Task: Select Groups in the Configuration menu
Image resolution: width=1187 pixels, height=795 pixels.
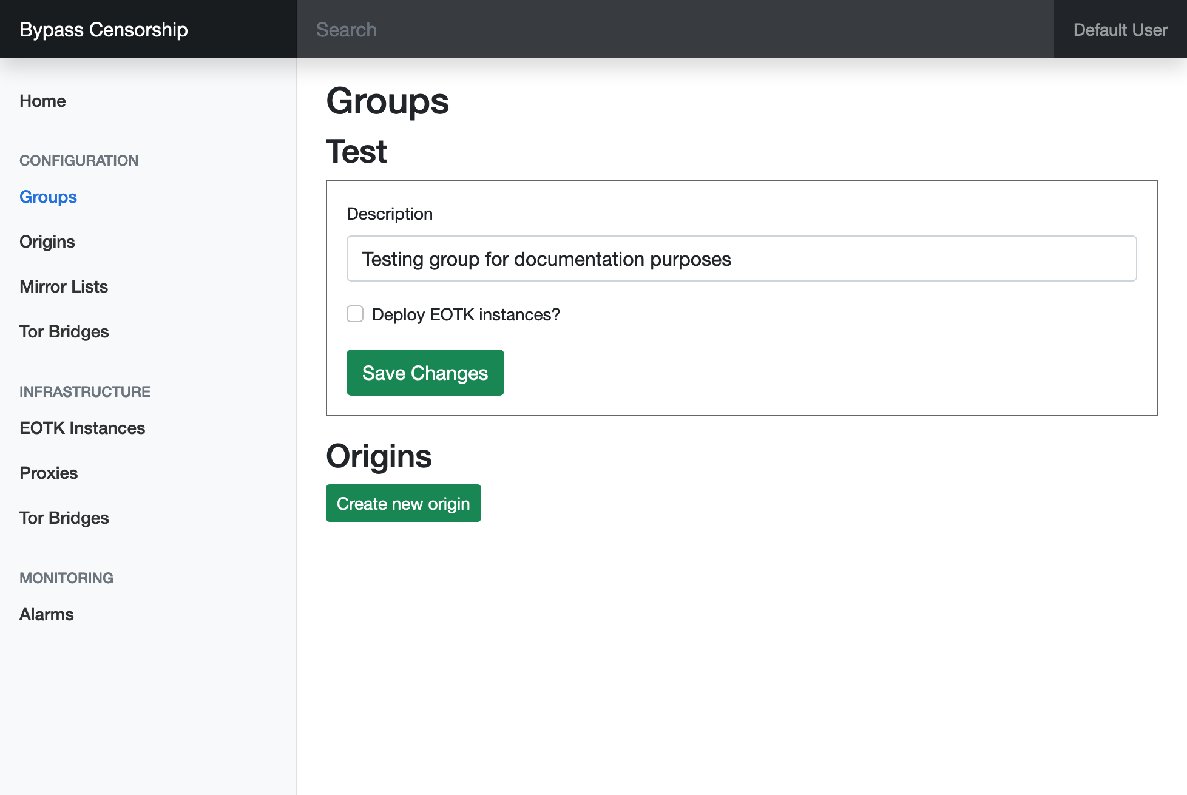Action: click(48, 197)
